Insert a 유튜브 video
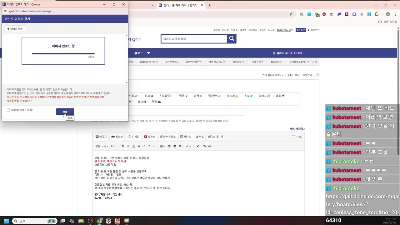 (x=150, y=137)
